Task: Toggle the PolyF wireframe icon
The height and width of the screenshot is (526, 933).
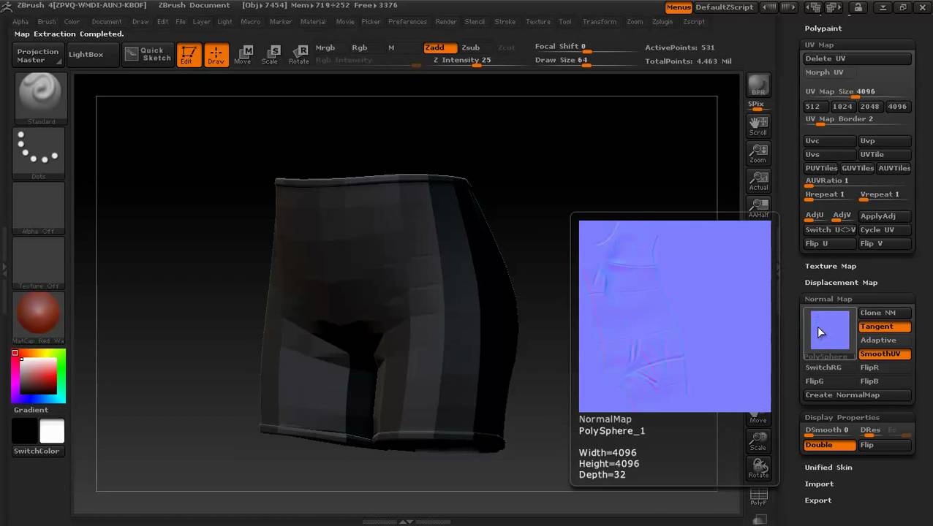Action: (x=758, y=497)
